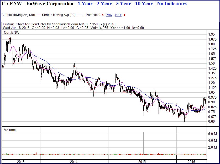Click the 0.90 price axis value
Image resolution: width=220 pixels, height=164 pixels.
(x=211, y=102)
